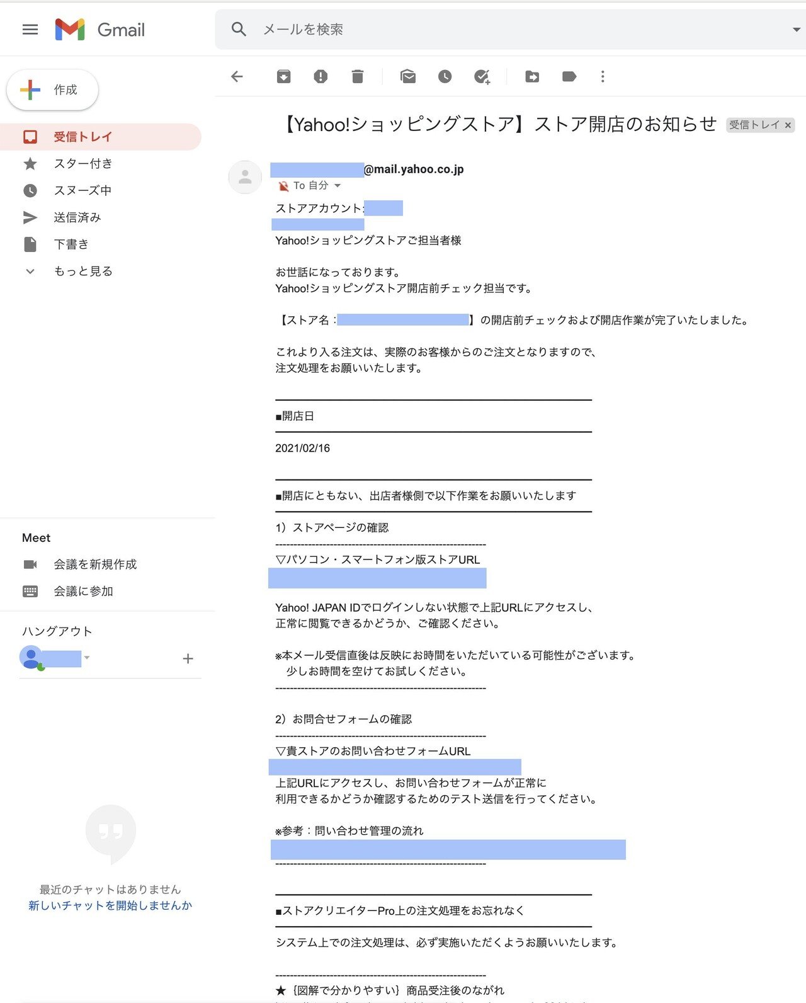Delete this email with trash icon
Screen dimensions: 806x1003
click(358, 77)
